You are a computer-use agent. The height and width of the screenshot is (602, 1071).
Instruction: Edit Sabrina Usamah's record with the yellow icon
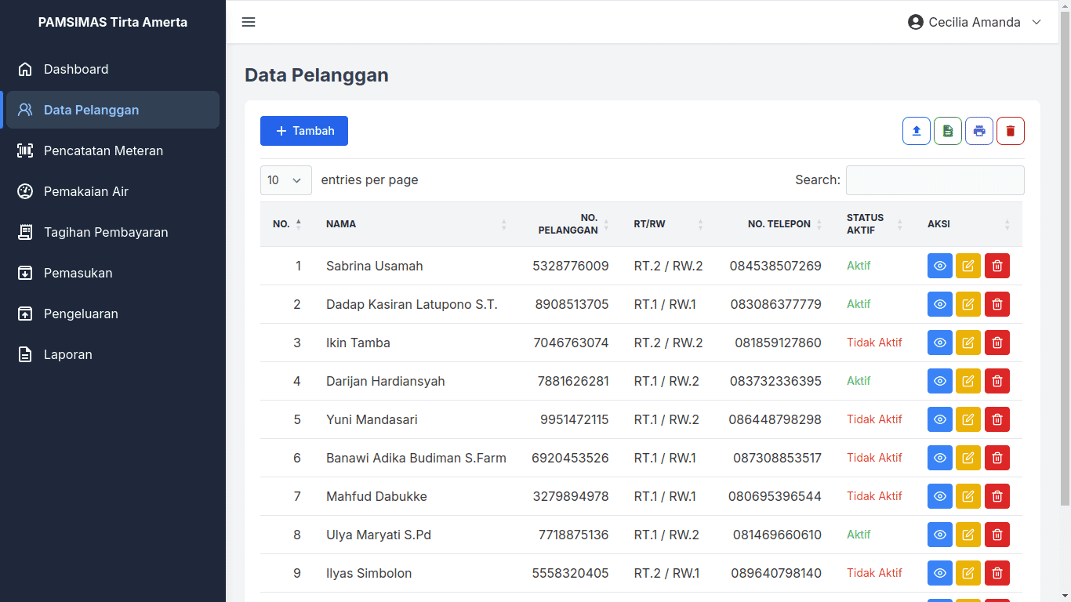[968, 266]
